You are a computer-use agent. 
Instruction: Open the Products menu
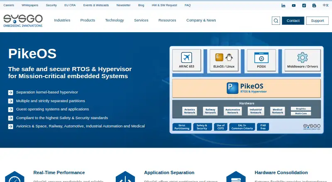tap(88, 20)
